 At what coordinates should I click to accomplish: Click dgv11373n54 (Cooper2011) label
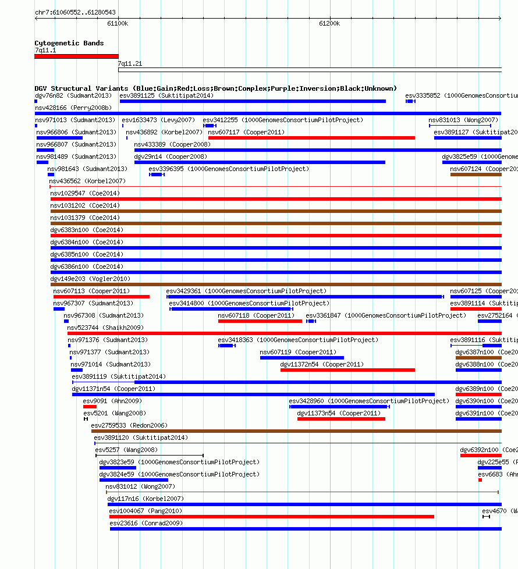(x=339, y=413)
